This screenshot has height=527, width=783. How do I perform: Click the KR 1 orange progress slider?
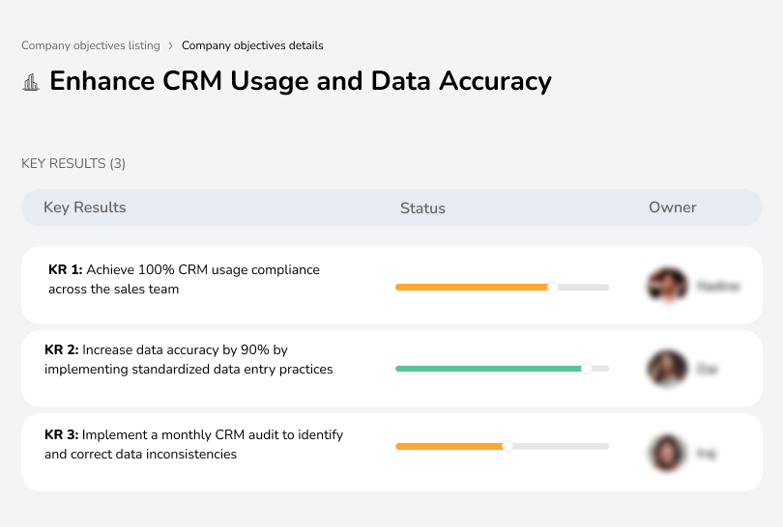(502, 288)
